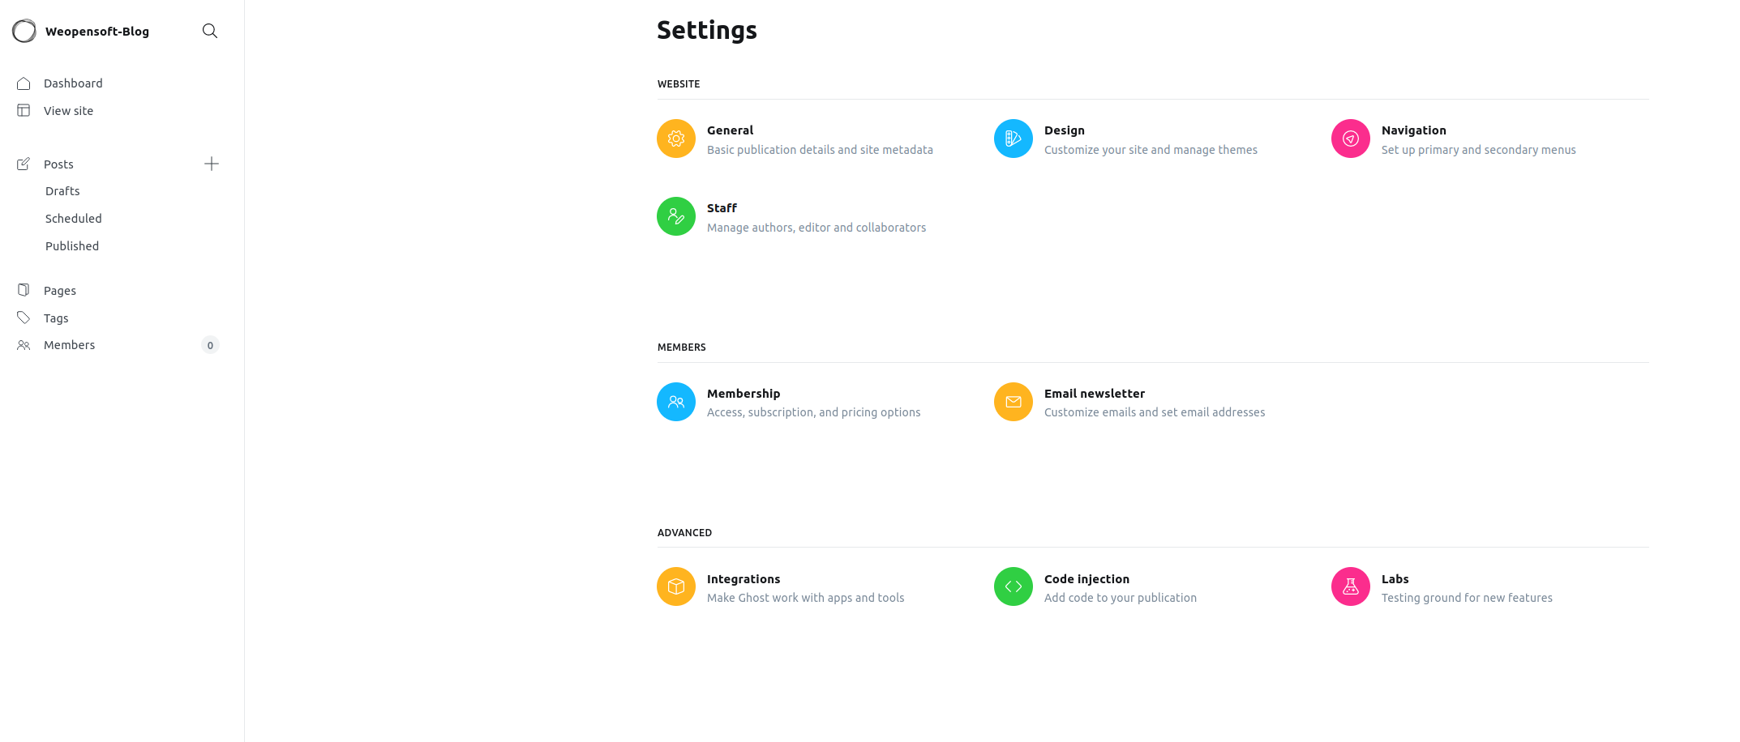Open the sidebar search icon

pos(210,31)
